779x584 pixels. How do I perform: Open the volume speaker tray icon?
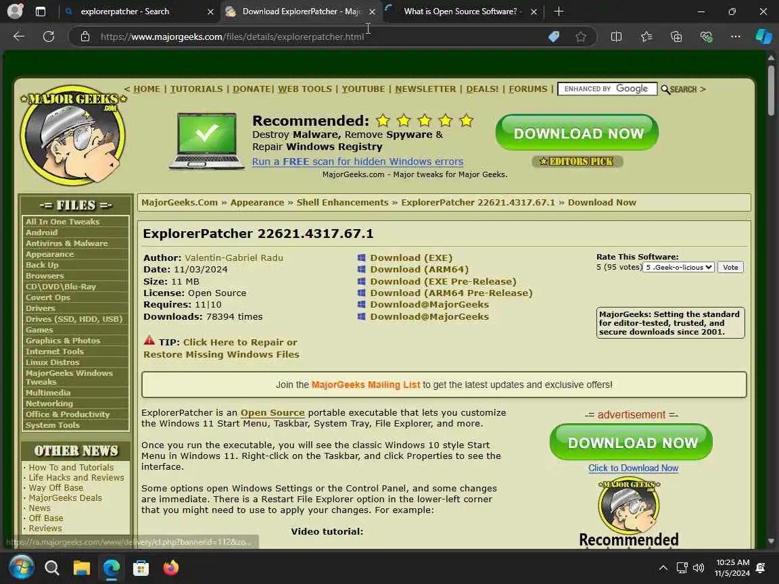coord(699,568)
